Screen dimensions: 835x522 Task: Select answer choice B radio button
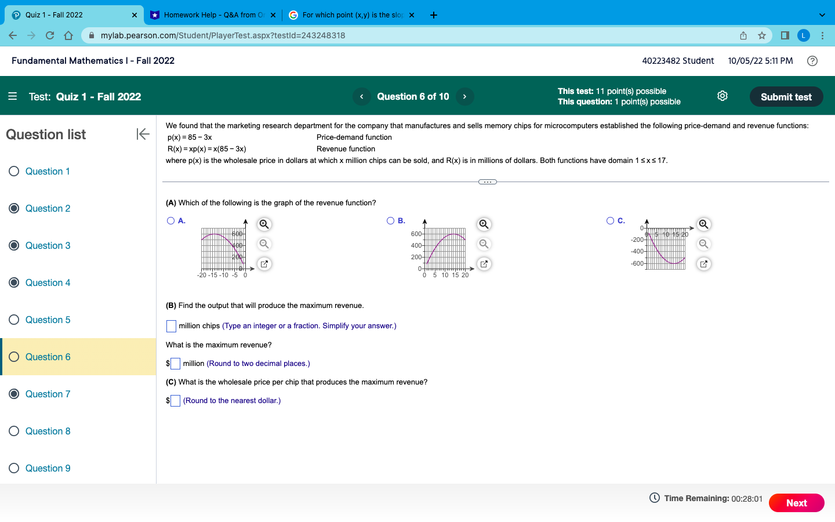tap(390, 220)
